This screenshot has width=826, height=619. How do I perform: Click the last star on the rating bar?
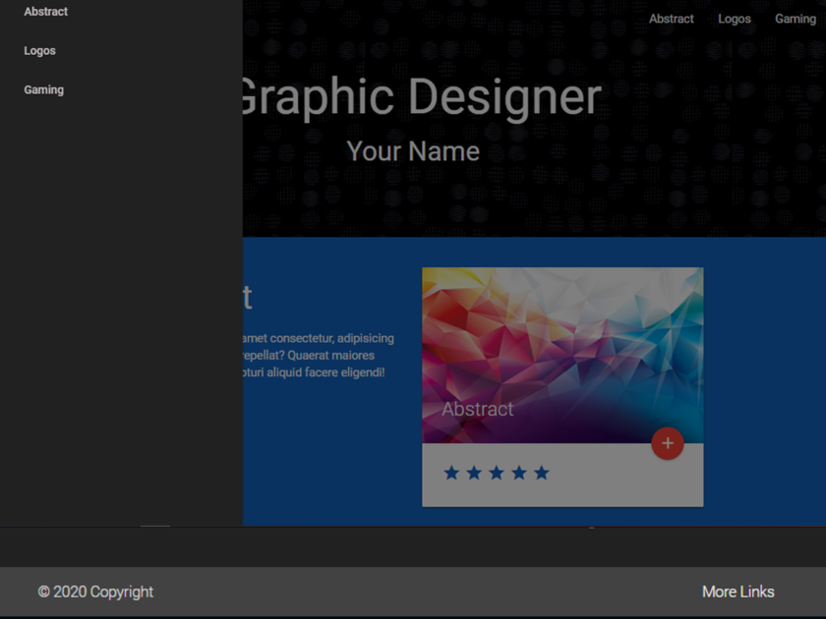click(x=541, y=473)
